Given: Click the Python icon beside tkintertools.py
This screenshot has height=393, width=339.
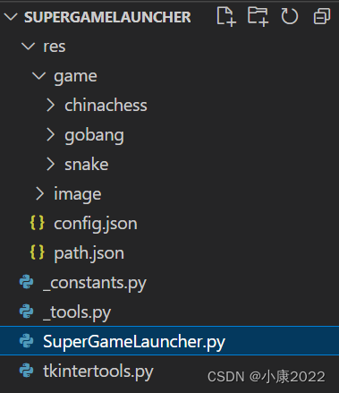Looking at the screenshot, I should pos(27,371).
